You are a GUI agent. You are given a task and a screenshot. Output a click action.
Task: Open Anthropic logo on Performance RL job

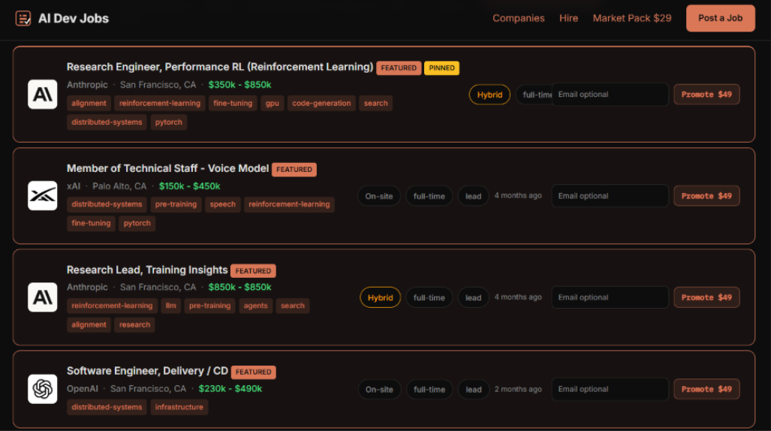pyautogui.click(x=42, y=94)
